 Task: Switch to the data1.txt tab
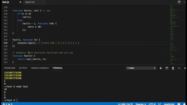(x=30, y=2)
